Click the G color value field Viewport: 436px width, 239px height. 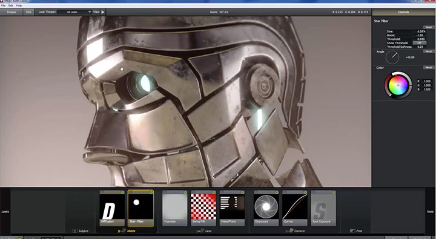coord(427,85)
